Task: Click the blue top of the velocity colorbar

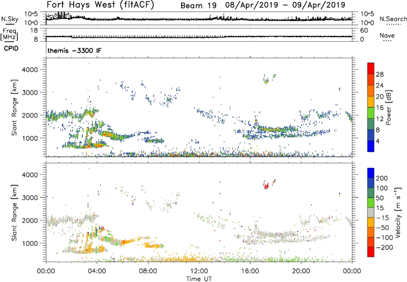Action: click(x=371, y=173)
